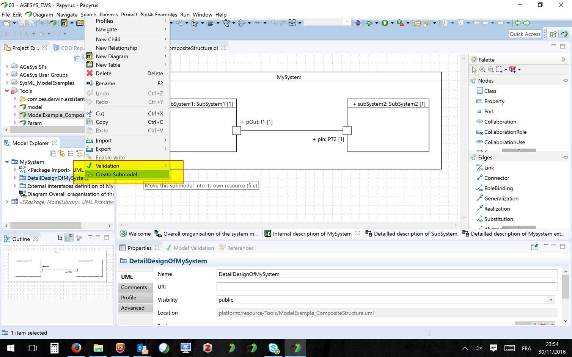Viewport: 572px width, 357px height.
Task: Open the Validation submenu
Action: click(x=107, y=166)
